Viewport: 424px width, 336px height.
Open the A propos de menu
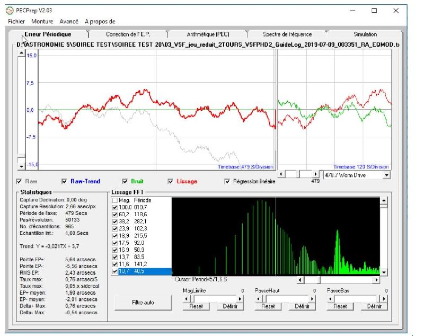100,21
